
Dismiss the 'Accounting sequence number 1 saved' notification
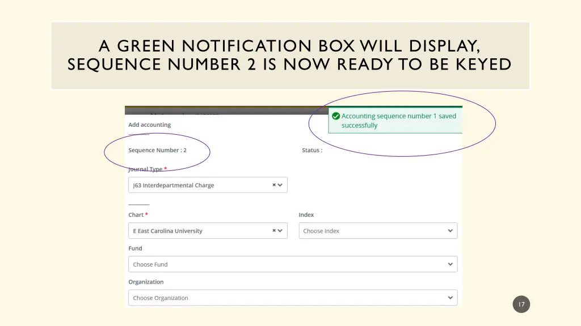tap(397, 120)
